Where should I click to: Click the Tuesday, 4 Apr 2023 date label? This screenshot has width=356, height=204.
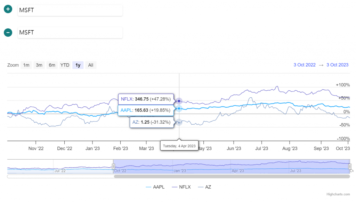pyautogui.click(x=179, y=146)
